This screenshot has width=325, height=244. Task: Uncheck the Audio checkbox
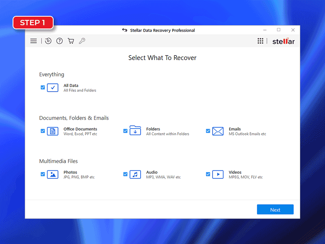pyautogui.click(x=125, y=174)
